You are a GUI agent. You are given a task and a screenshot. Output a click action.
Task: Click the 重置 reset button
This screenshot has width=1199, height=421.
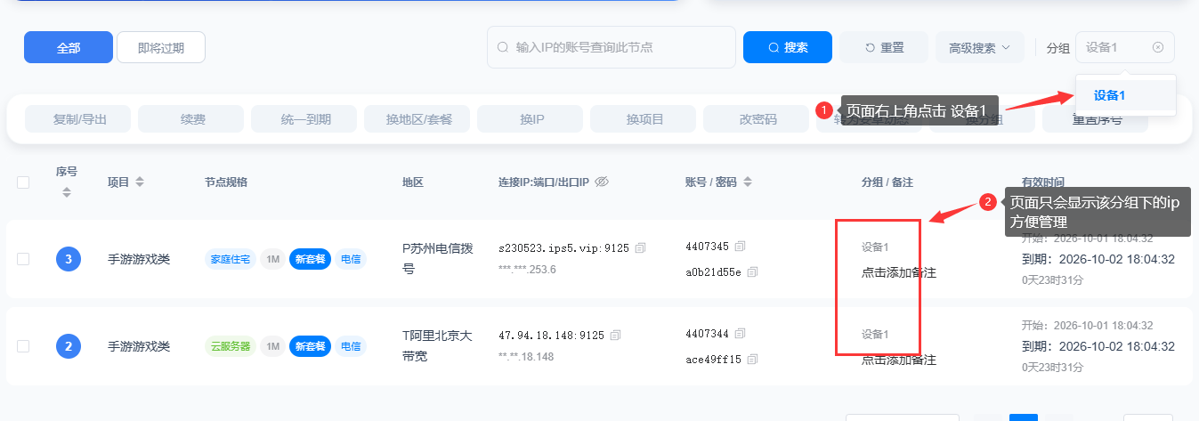pos(884,47)
